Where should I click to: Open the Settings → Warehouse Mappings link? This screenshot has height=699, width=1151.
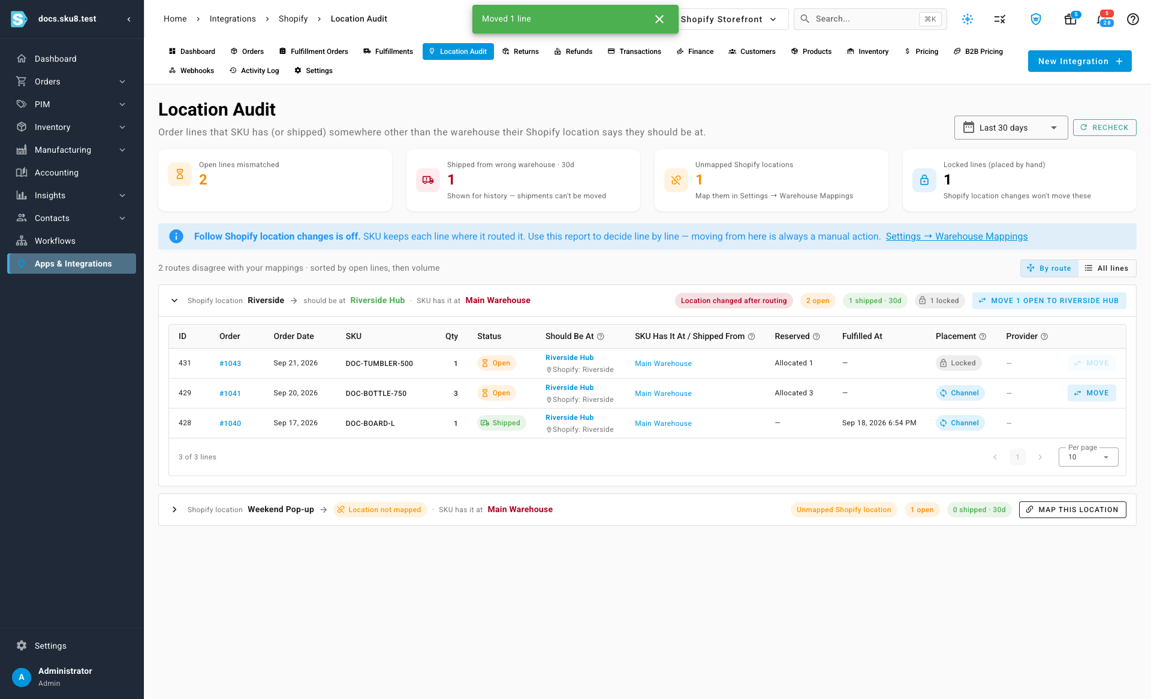coord(956,237)
